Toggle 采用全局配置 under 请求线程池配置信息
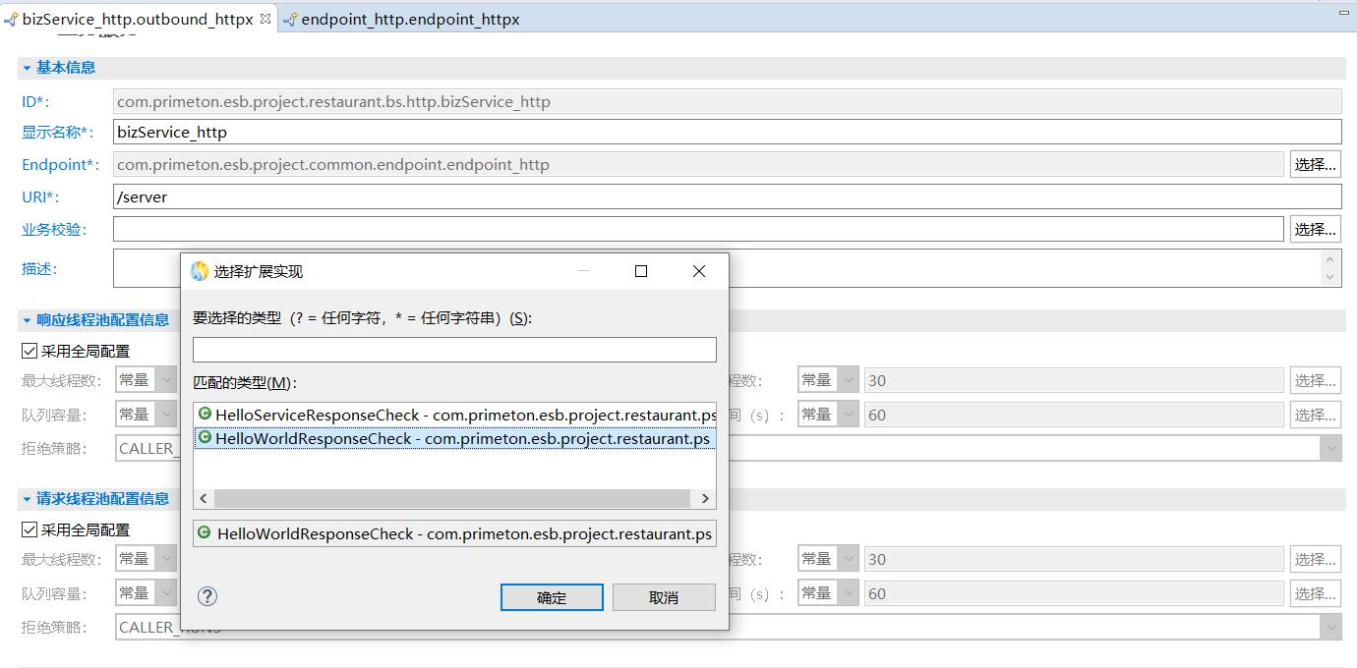Viewport: 1357px width, 668px height. tap(29, 529)
